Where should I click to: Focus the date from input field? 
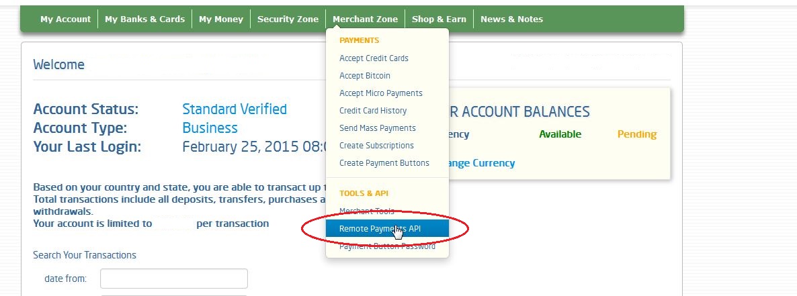174,279
